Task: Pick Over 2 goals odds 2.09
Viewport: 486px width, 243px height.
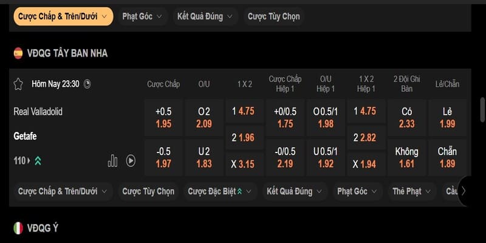Action: pos(204,117)
